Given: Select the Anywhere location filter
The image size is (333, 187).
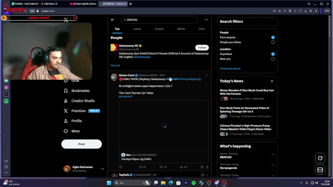Looking at the screenshot, I should [273, 54].
